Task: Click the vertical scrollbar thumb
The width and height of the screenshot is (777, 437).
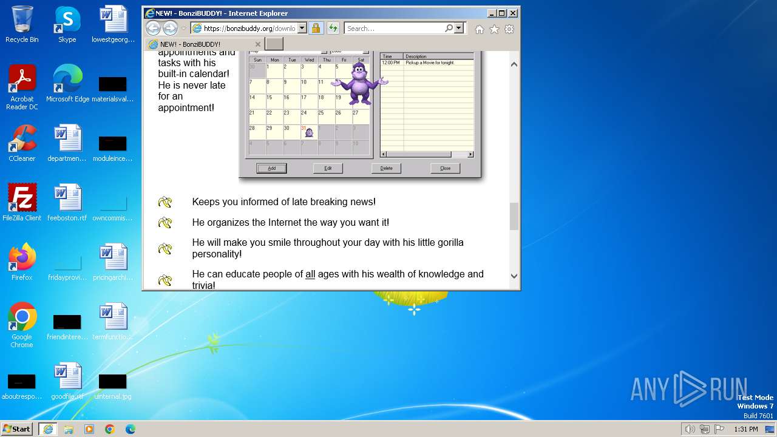Action: [x=514, y=216]
